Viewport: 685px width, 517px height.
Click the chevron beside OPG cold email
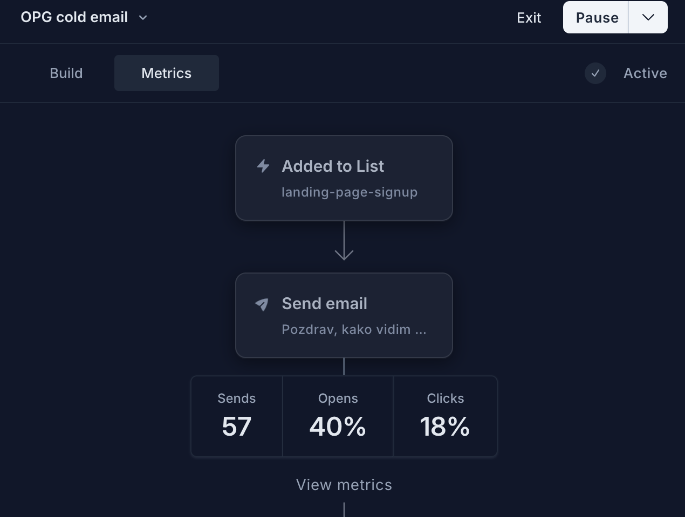142,18
